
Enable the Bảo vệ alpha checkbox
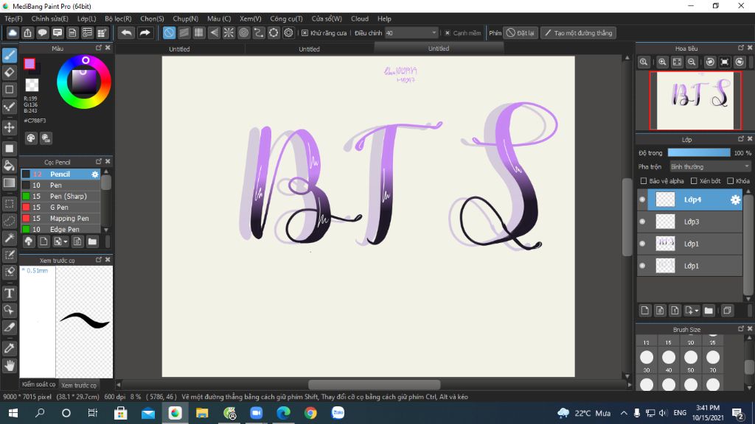[644, 181]
